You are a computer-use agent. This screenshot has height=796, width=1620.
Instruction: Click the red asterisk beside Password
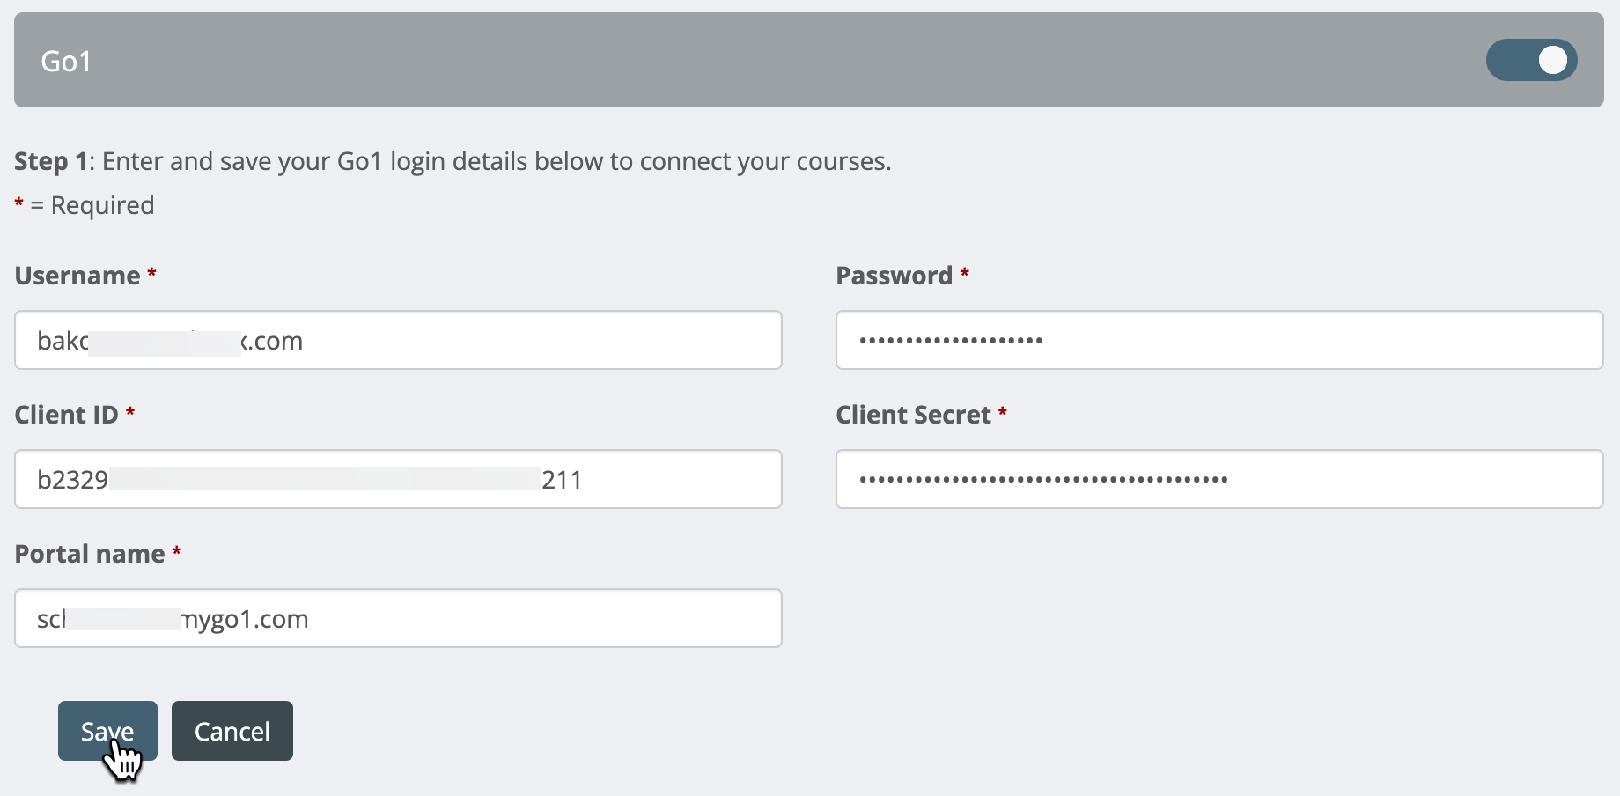tap(965, 274)
